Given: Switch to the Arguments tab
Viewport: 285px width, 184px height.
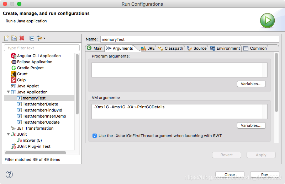Looking at the screenshot, I should pyautogui.click(x=120, y=48).
